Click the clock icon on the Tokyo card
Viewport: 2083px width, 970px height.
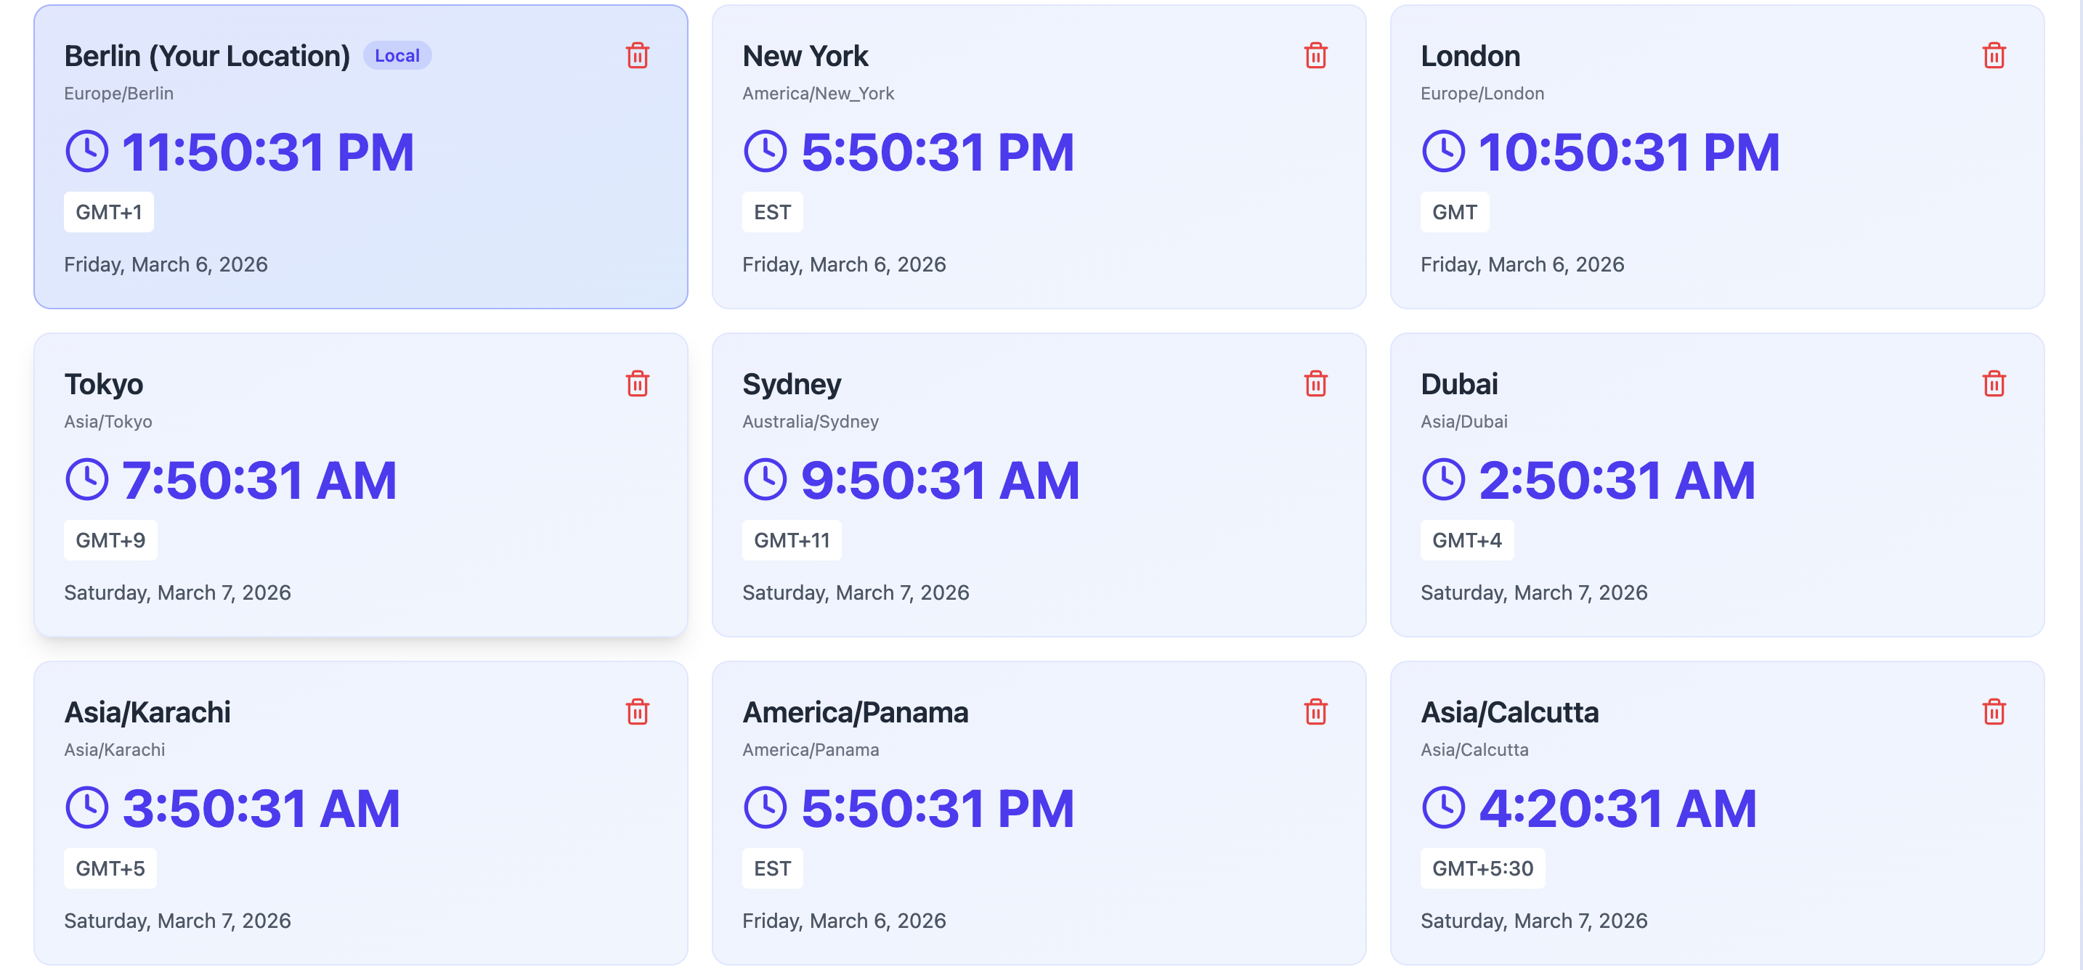point(87,479)
